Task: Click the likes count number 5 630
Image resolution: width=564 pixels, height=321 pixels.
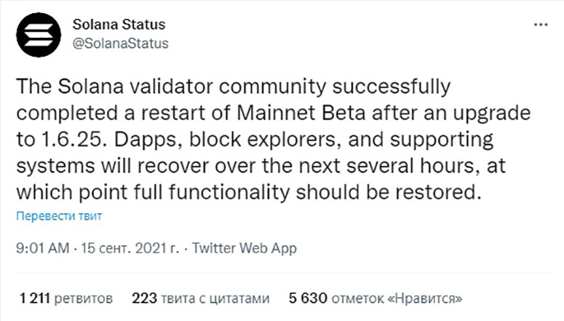Action: point(308,298)
